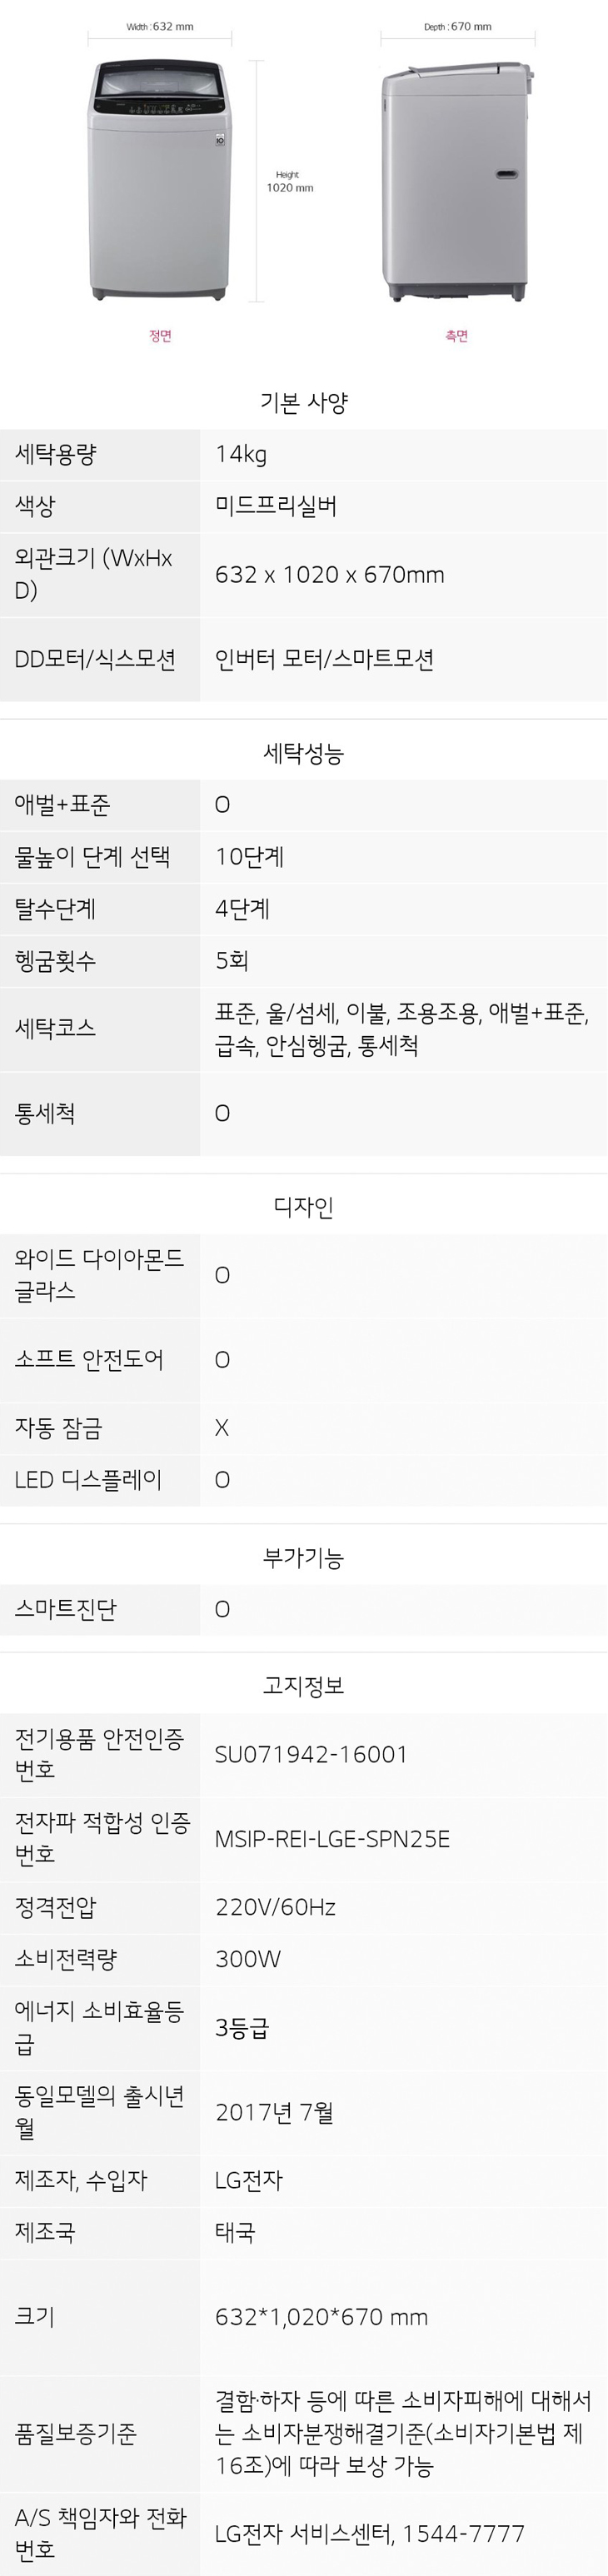Screen dimensions: 608x2576
Task: Click the Depth 670 mm dimension label
Action: 457,27
